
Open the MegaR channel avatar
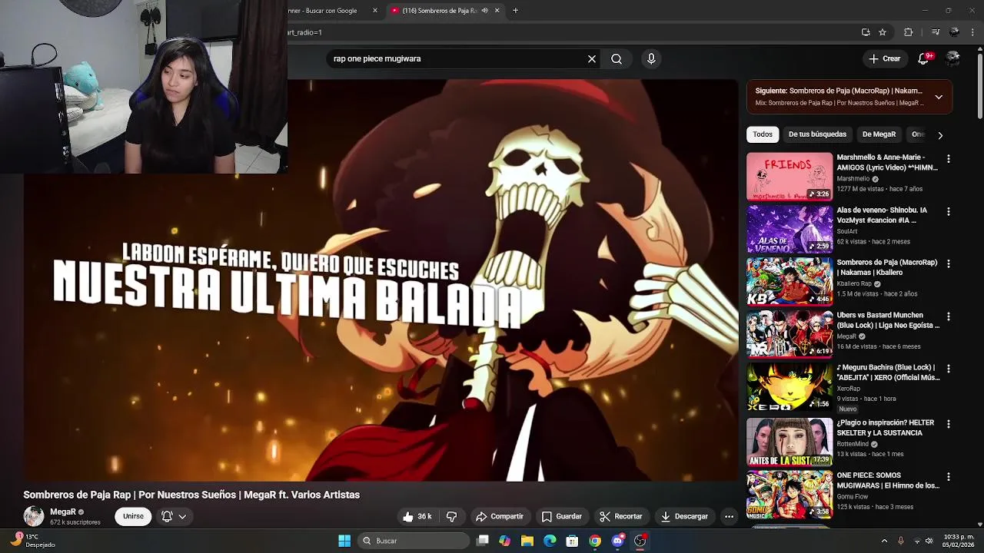pyautogui.click(x=34, y=516)
